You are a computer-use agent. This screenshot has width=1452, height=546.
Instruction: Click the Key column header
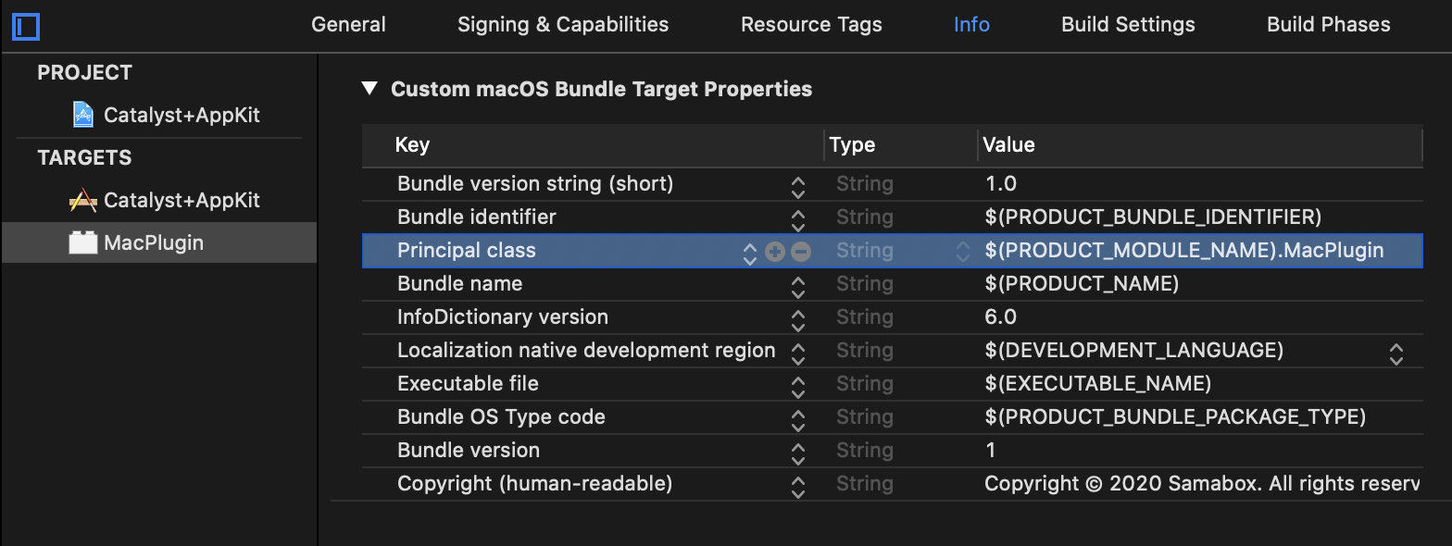click(412, 144)
